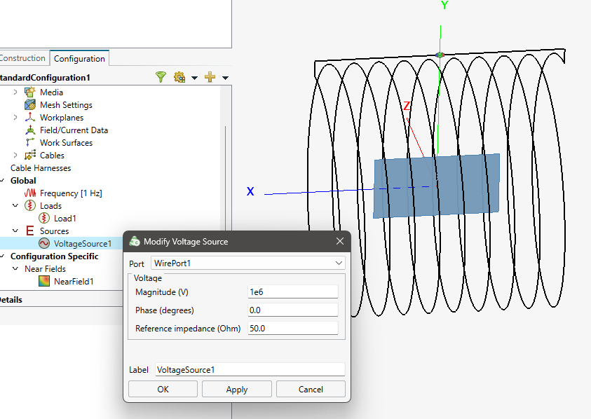
Task: Click the green filter funnel icon
Action: [161, 77]
